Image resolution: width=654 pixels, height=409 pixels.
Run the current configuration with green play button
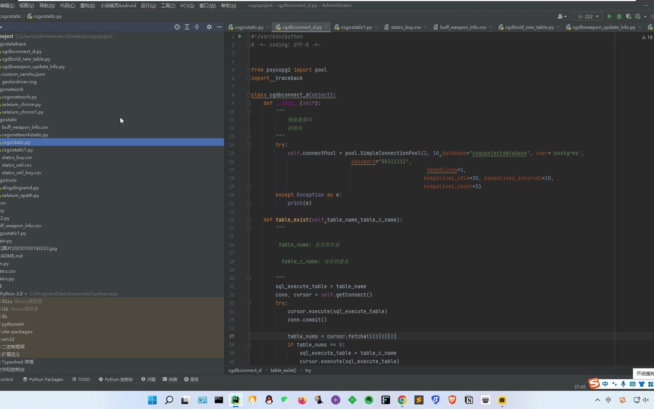609,16
